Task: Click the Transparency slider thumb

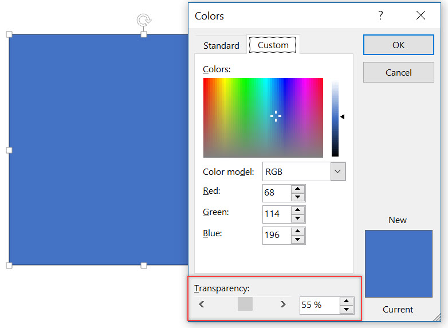Action: click(x=245, y=304)
